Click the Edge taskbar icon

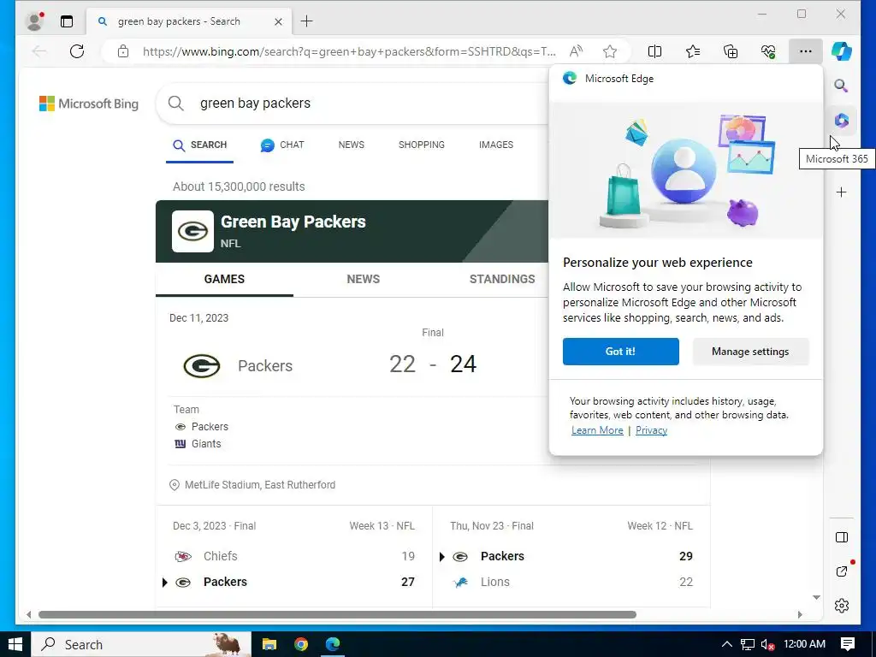pos(333,644)
